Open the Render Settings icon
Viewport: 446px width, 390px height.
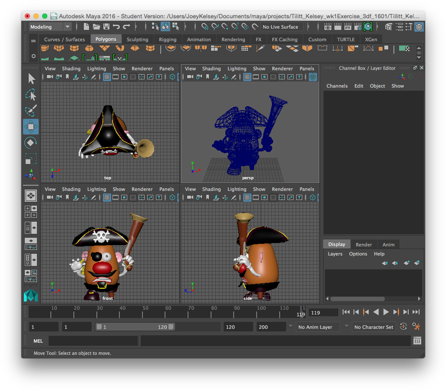(358, 27)
